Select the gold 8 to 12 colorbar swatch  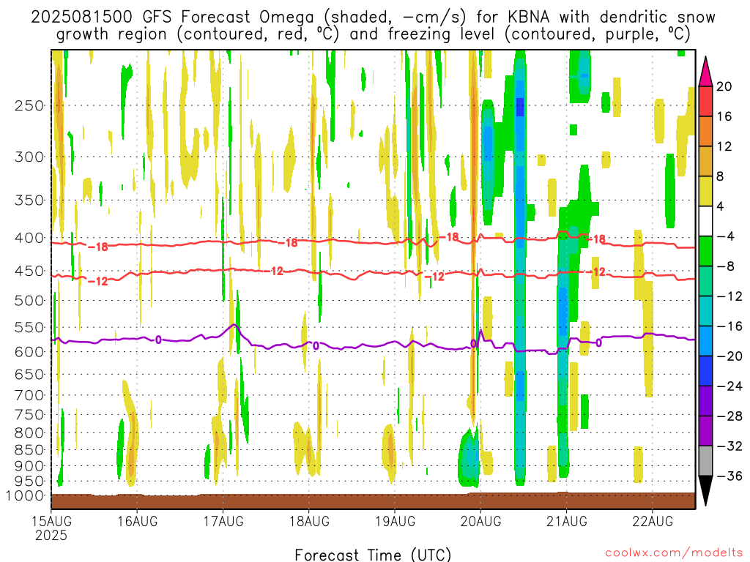click(x=705, y=162)
